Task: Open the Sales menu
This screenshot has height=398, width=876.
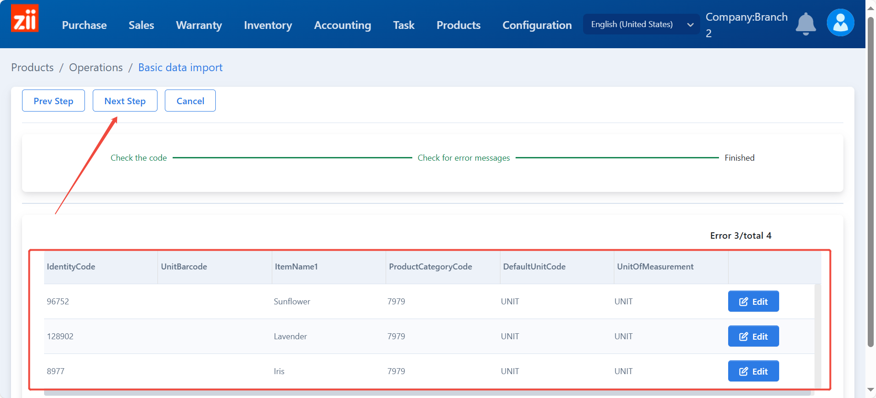Action: pyautogui.click(x=141, y=25)
